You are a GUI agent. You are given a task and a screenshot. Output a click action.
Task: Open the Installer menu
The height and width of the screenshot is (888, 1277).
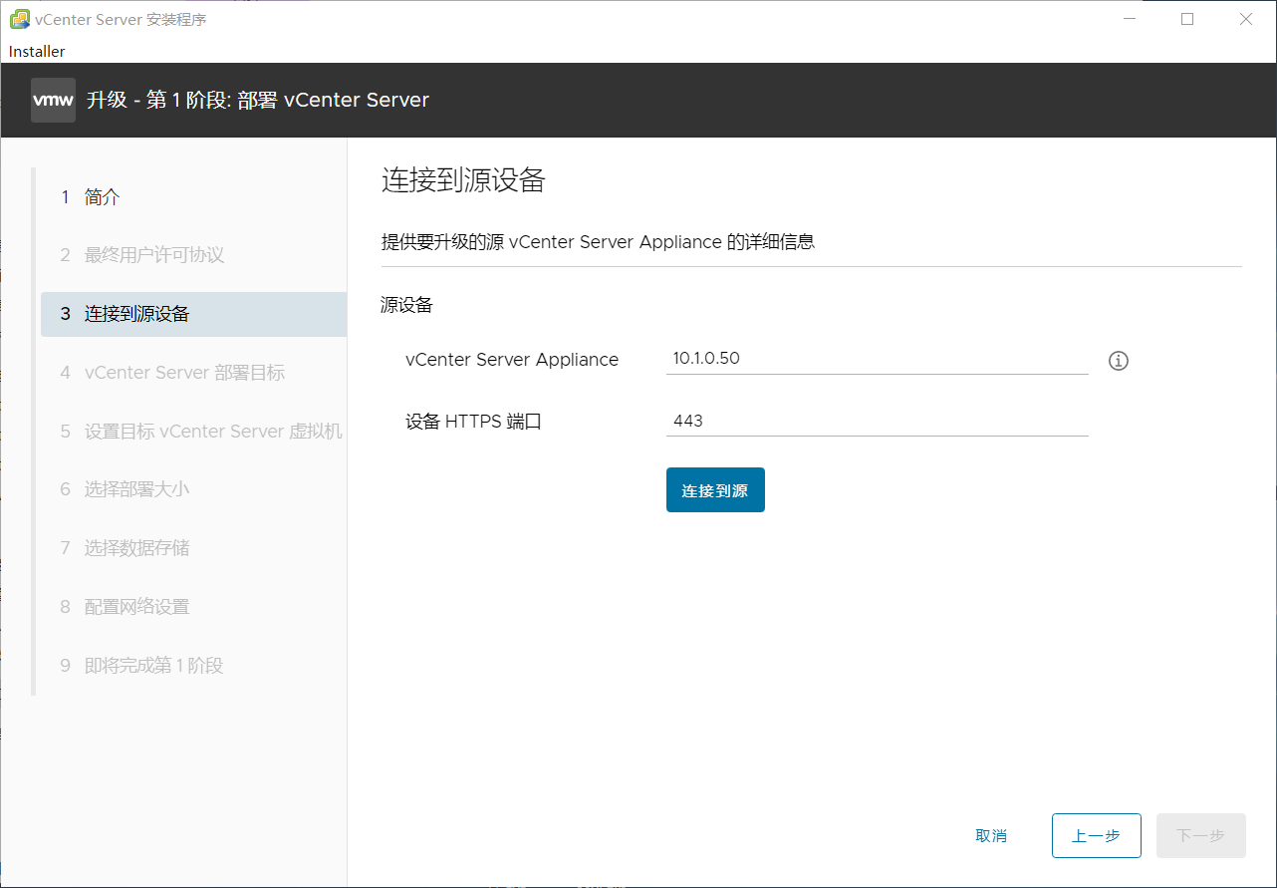[37, 51]
